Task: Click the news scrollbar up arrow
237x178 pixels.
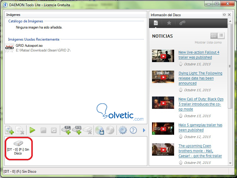Action: click(x=230, y=21)
